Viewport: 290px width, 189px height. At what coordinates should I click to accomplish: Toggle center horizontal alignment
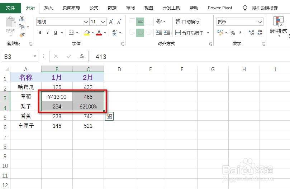point(140,33)
